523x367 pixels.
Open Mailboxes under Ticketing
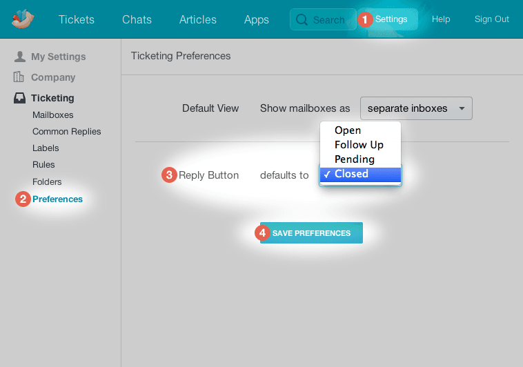pyautogui.click(x=52, y=115)
